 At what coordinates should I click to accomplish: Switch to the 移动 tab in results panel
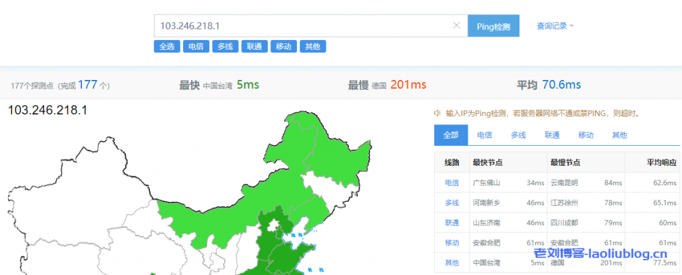click(x=585, y=135)
